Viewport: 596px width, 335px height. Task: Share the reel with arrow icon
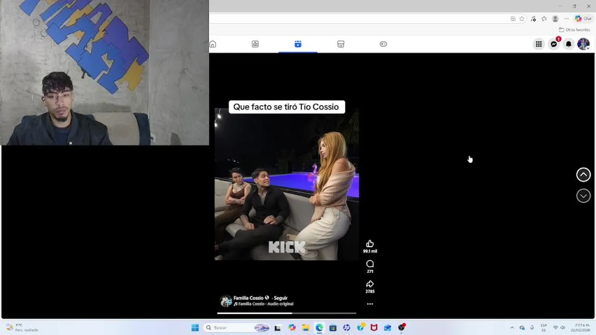pos(370,284)
